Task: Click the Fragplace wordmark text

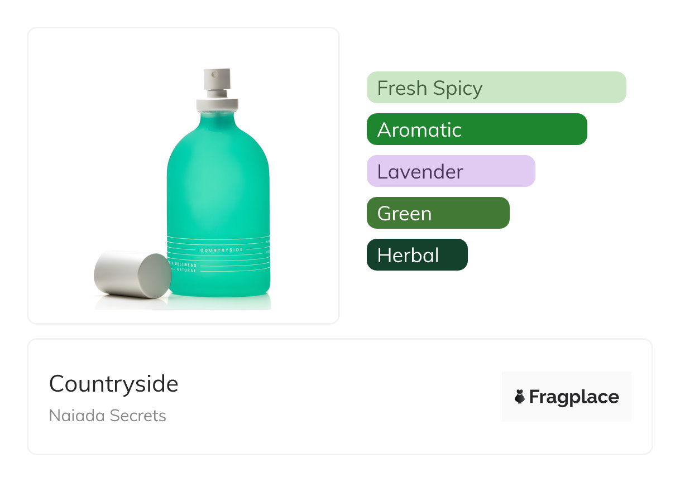Action: tap(573, 397)
